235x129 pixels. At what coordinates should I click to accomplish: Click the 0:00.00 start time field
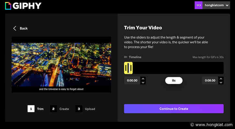(132, 80)
